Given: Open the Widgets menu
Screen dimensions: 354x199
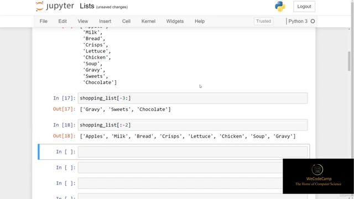Looking at the screenshot, I should (x=175, y=21).
